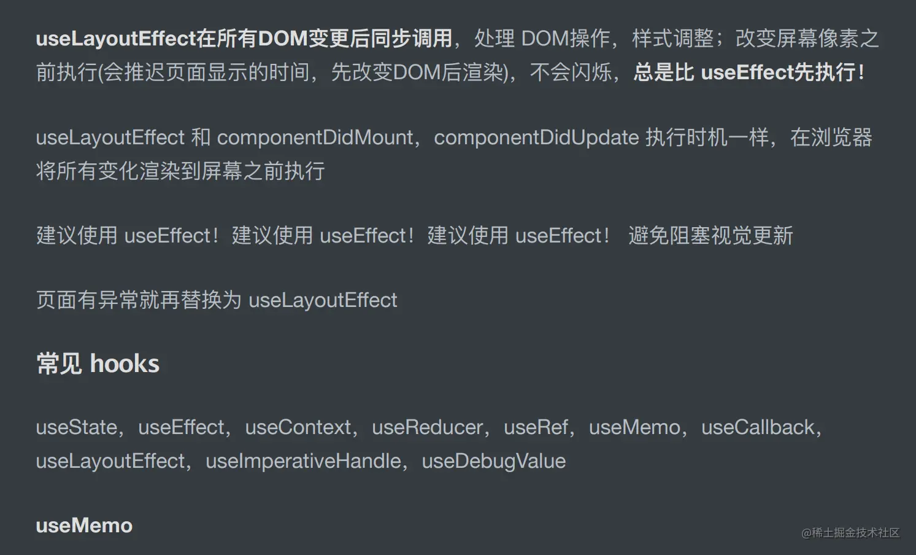This screenshot has height=555, width=916.
Task: Click the "常见 hooks" heading
Action: pyautogui.click(x=98, y=364)
